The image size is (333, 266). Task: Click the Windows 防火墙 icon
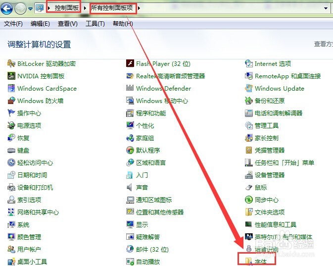[11, 101]
